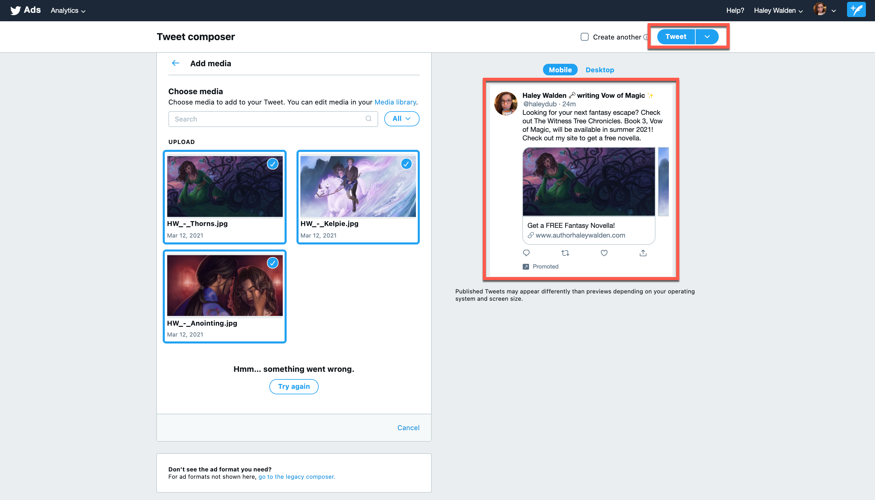Screen dimensions: 875x500
Task: Open the Analytics dropdown menu
Action: [68, 11]
